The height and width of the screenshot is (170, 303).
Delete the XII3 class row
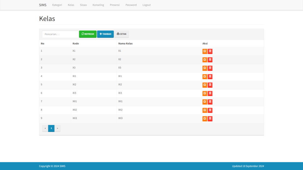pos(210,119)
